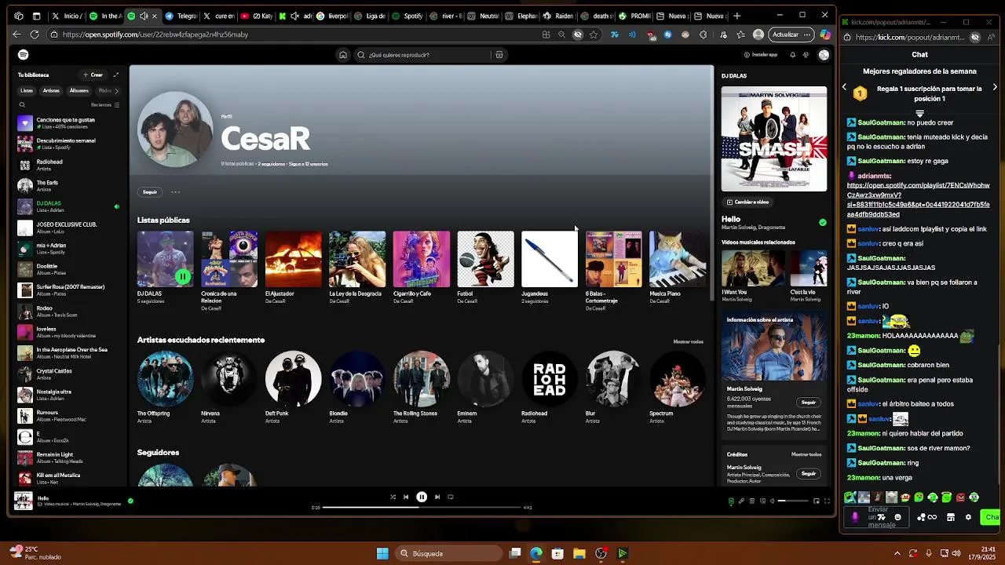Favorite page with browser star icon
The height and width of the screenshot is (565, 1005).
click(594, 35)
